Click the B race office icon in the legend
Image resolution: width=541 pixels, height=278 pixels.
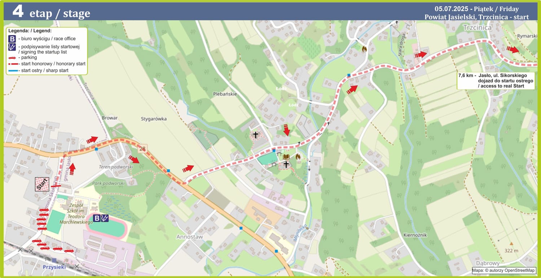12,39
